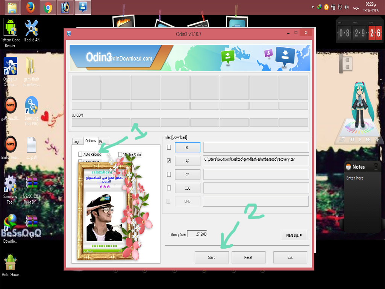The width and height of the screenshot is (385, 289).
Task: Click the volume speaker tray icon
Action: pyautogui.click(x=347, y=7)
